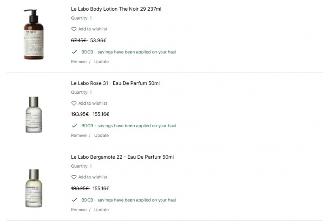323x221 pixels.
Task: Remove Le Labo Body Lotion from basket
Action: [79, 62]
